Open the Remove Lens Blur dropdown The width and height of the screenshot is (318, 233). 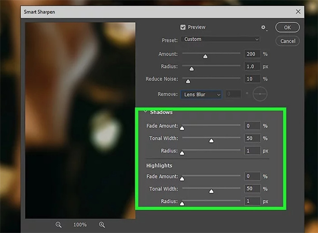tap(201, 94)
